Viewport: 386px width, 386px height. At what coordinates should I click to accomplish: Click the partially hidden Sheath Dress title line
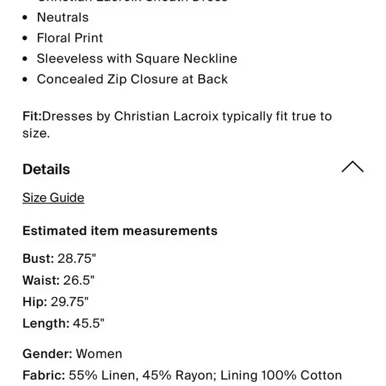click(132, 1)
